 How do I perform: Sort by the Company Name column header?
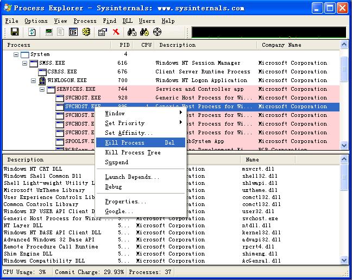pyautogui.click(x=299, y=45)
